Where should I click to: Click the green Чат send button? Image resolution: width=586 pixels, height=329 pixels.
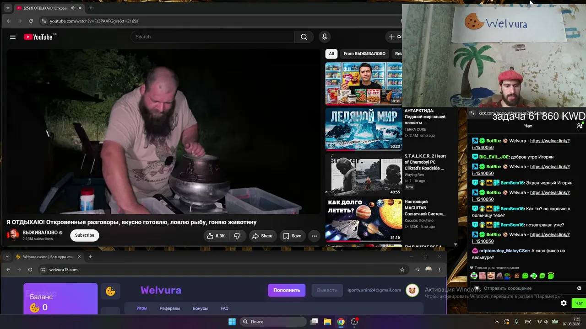(x=579, y=303)
